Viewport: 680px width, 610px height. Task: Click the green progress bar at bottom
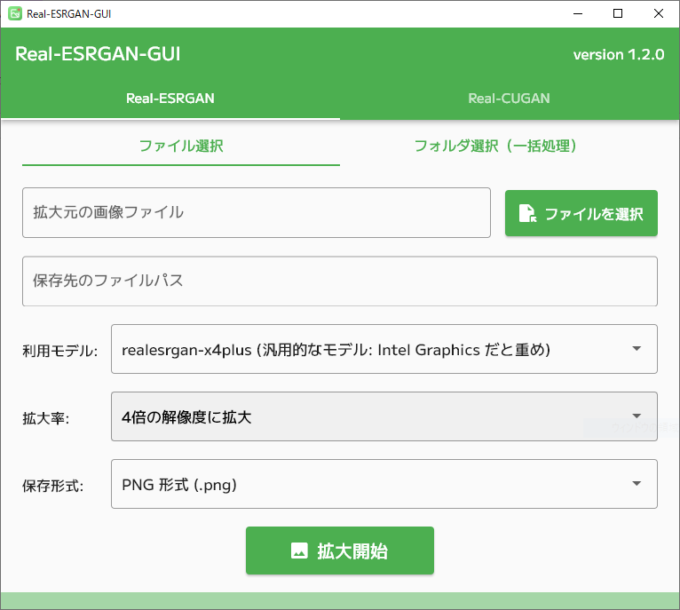[x=340, y=601]
